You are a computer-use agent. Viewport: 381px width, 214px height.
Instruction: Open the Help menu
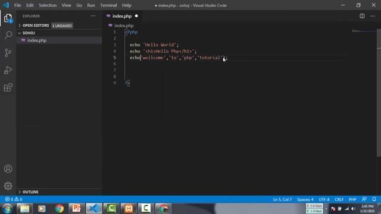[x=127, y=5]
